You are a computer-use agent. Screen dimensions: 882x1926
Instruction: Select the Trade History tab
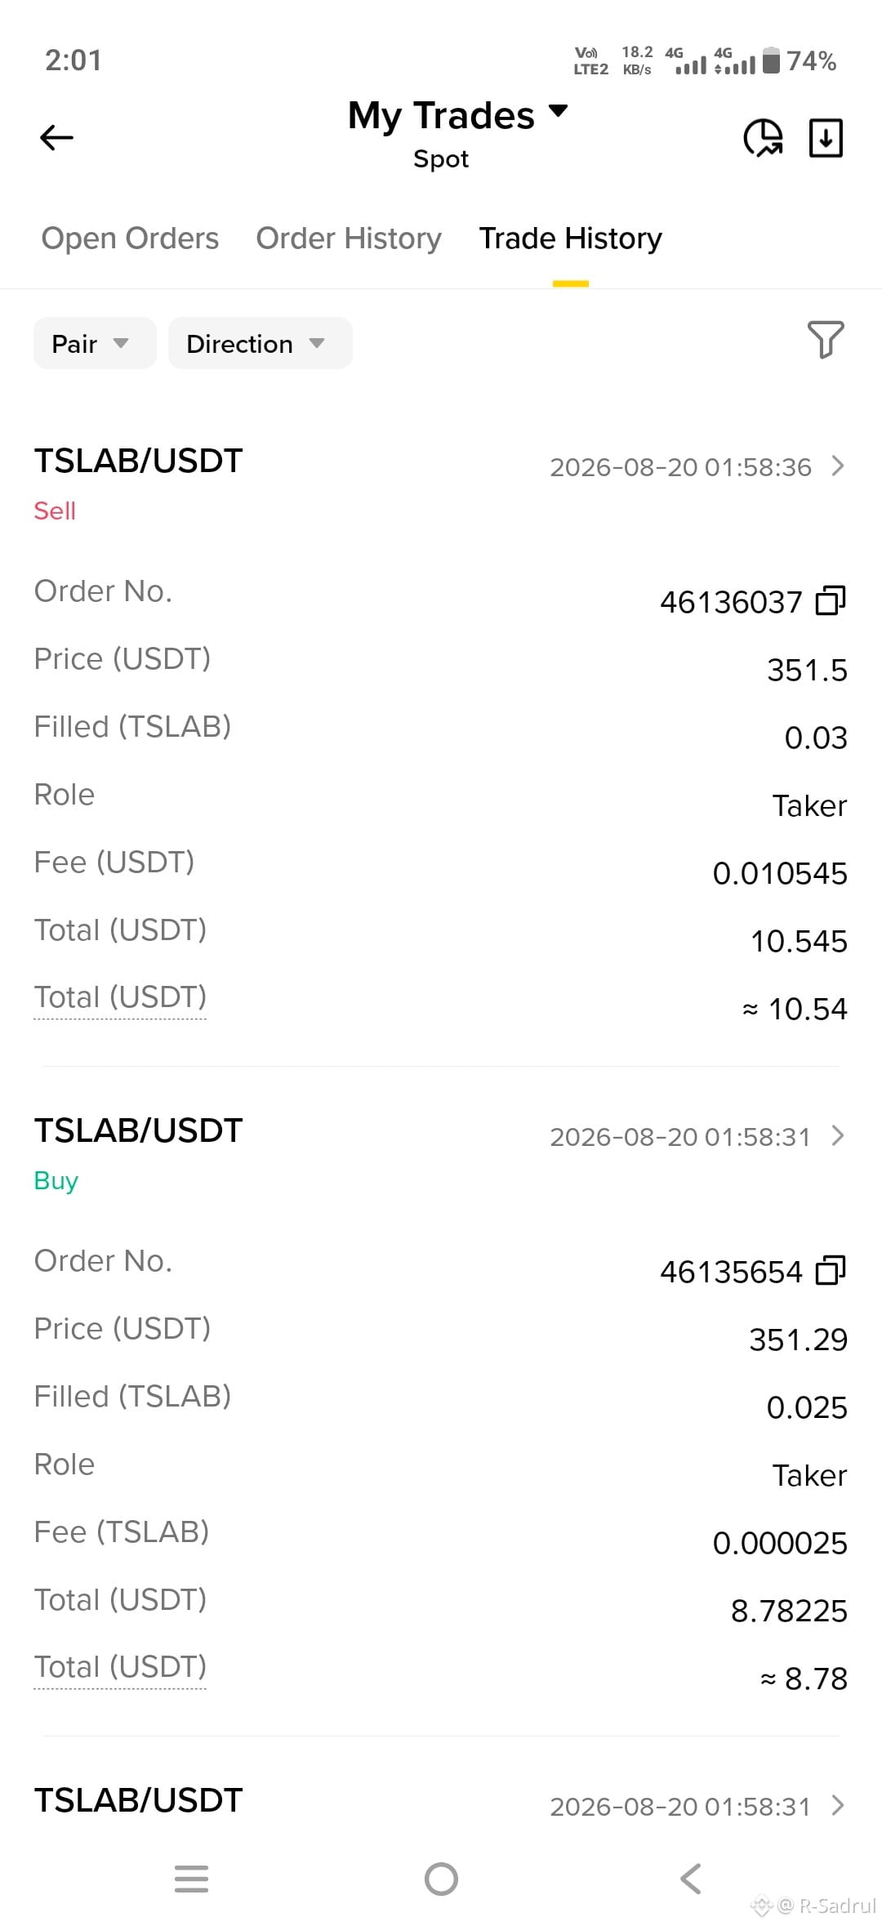(570, 239)
